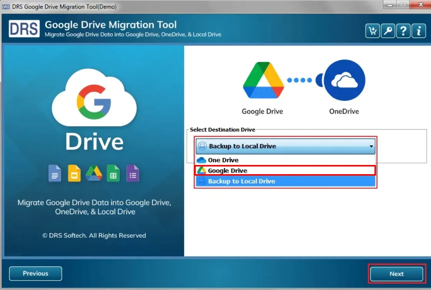Go back with the Previous button

35,274
